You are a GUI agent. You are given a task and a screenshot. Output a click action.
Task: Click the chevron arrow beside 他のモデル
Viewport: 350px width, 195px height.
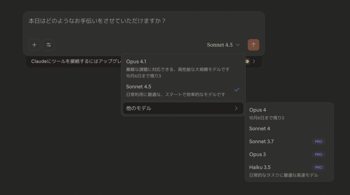(236, 108)
